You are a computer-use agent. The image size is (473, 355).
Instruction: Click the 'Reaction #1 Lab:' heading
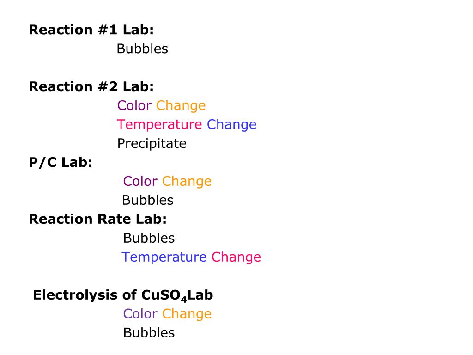91,30
